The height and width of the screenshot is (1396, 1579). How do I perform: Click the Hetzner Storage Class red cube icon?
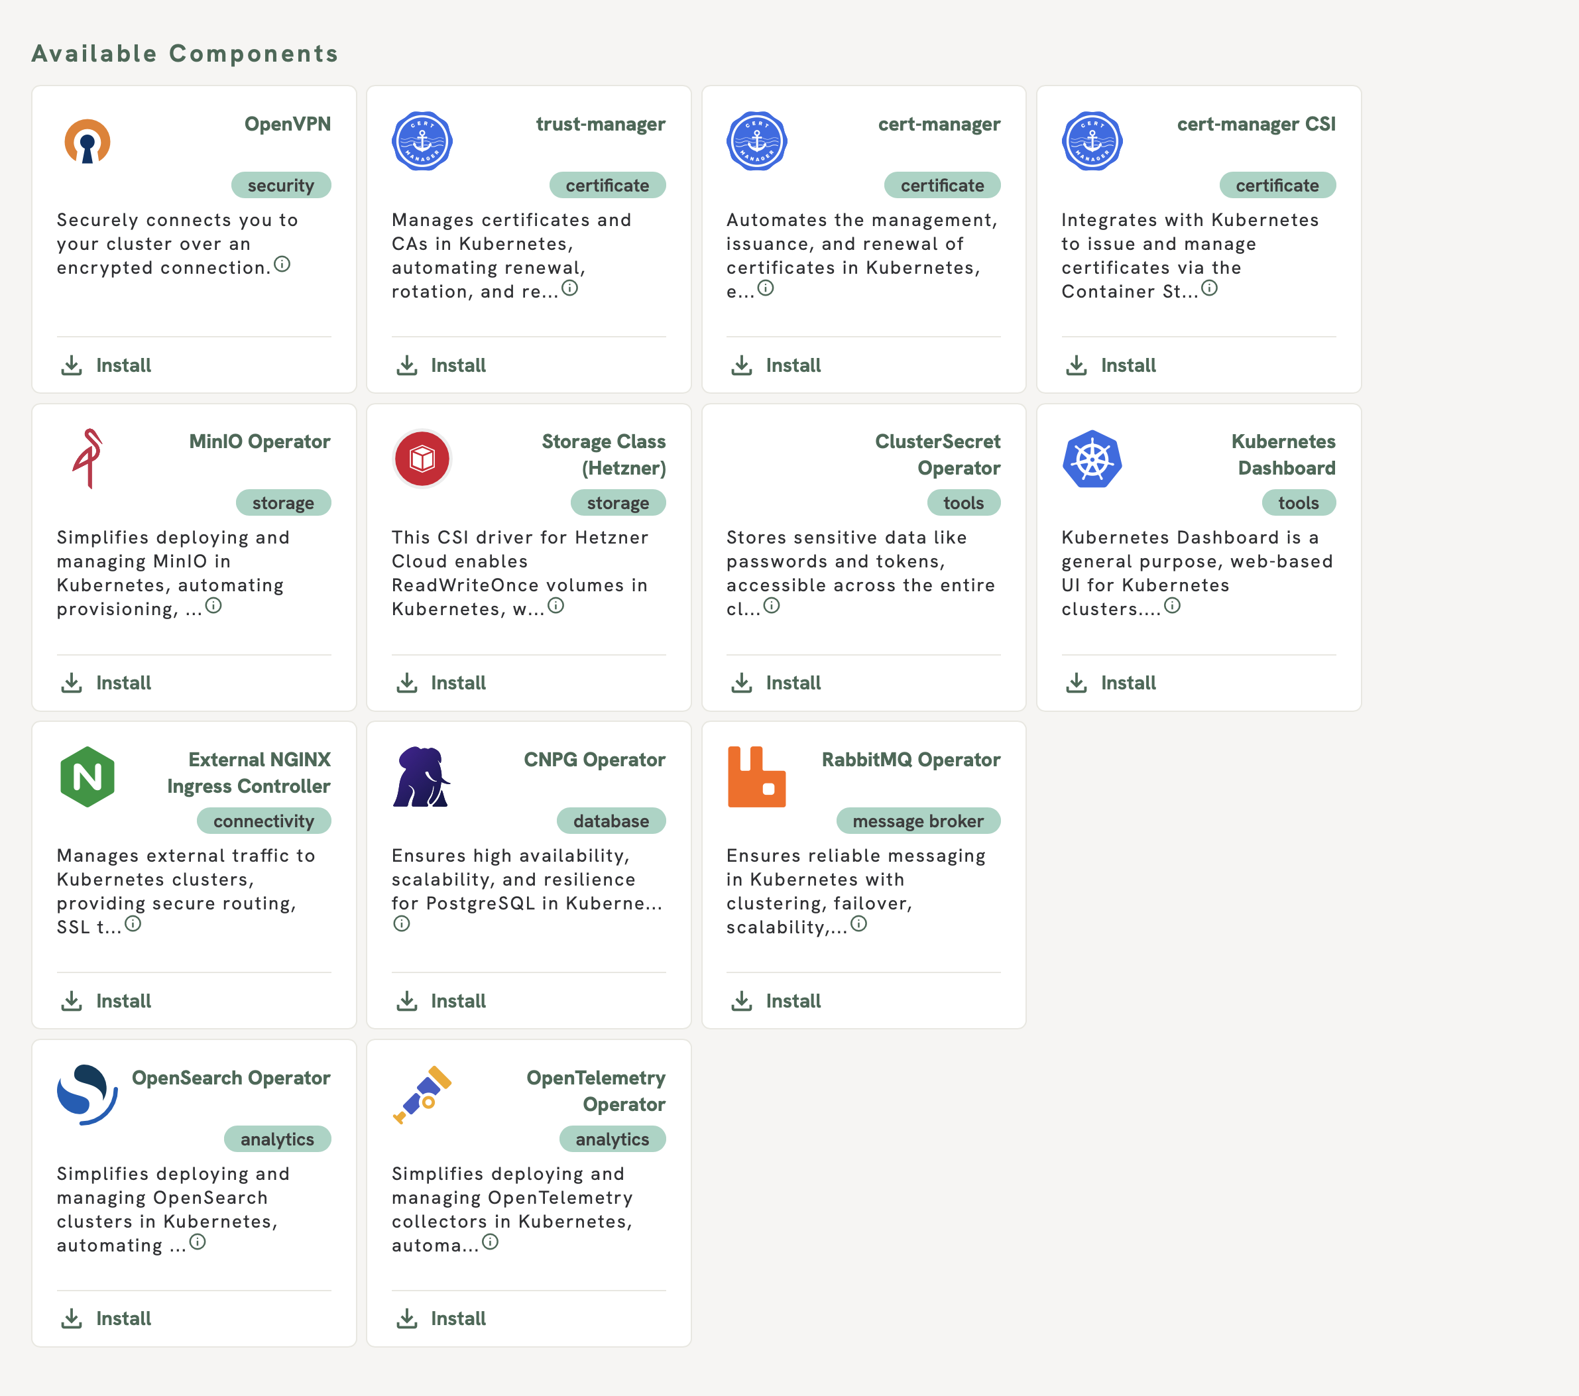[422, 459]
